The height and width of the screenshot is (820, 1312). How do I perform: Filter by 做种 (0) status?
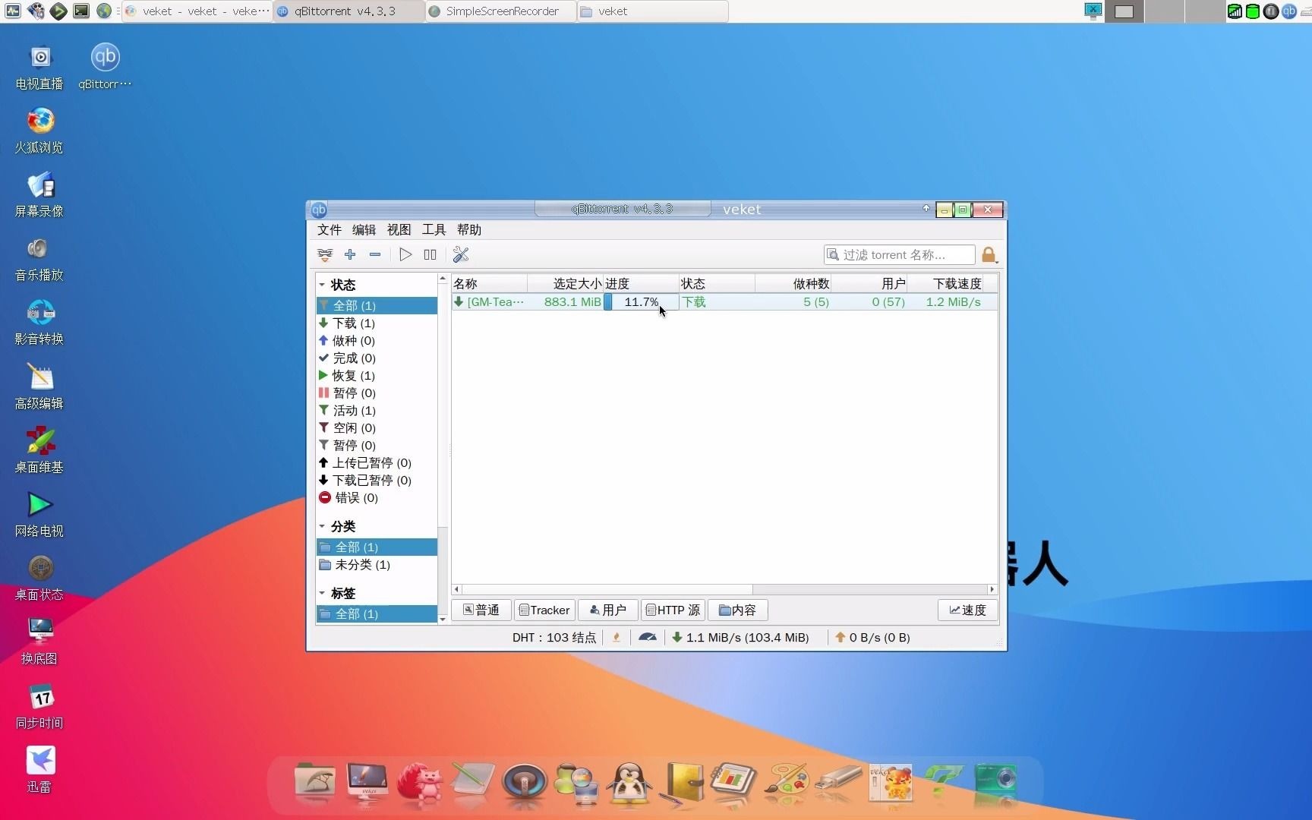(377, 340)
